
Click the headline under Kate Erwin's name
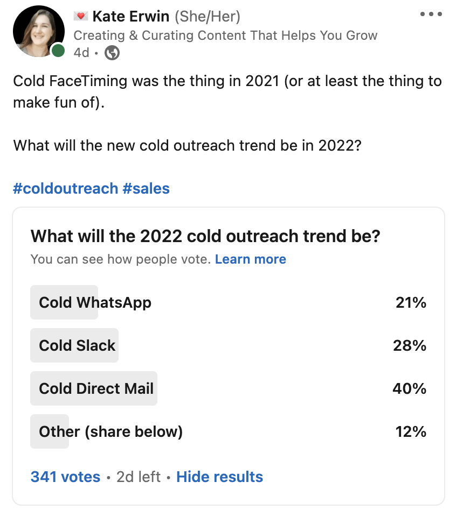pyautogui.click(x=225, y=36)
